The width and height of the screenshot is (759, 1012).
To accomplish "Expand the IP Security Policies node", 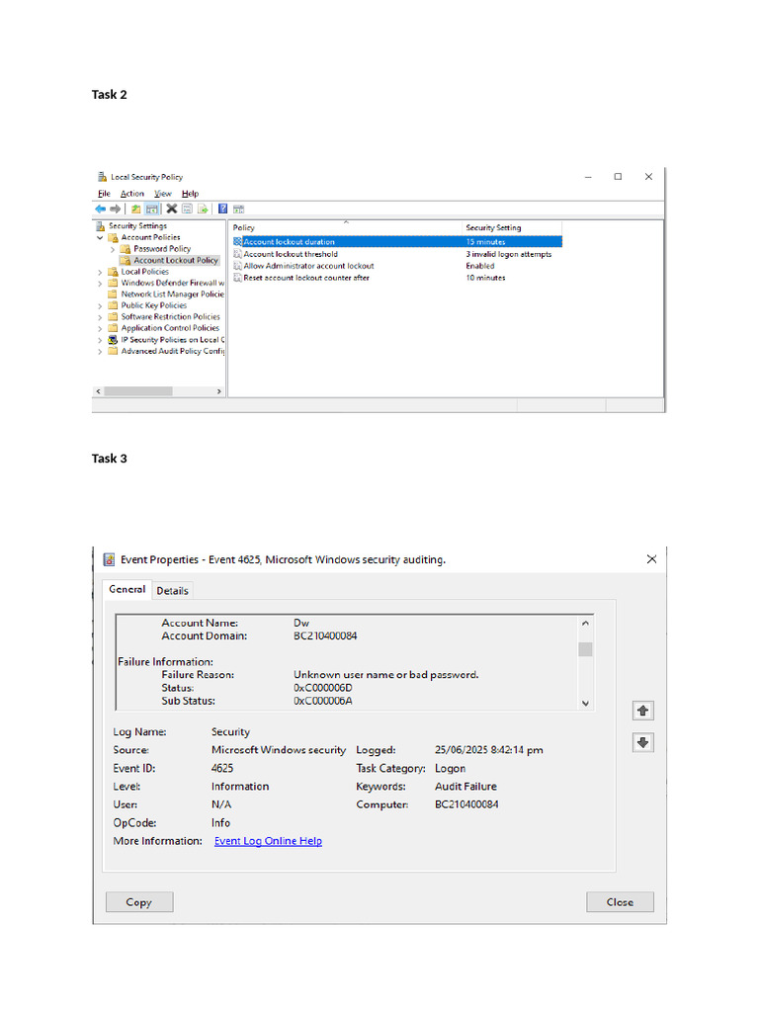I will (100, 340).
